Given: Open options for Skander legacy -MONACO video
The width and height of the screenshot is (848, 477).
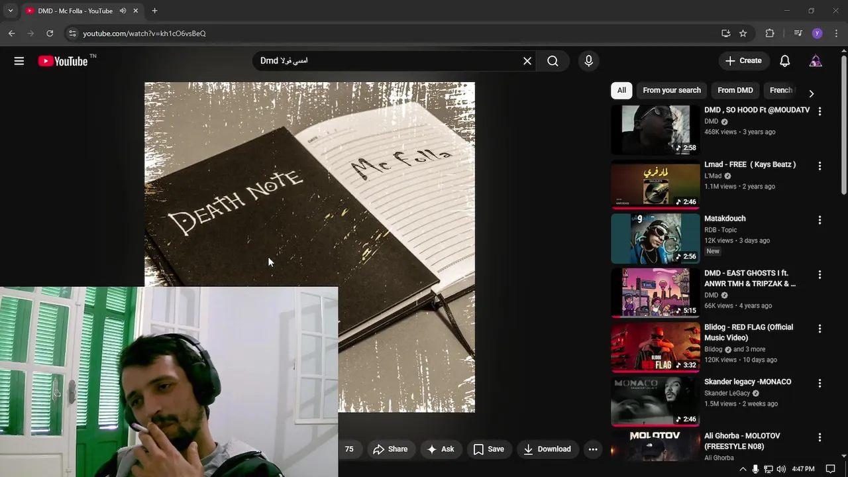Looking at the screenshot, I should 820,383.
